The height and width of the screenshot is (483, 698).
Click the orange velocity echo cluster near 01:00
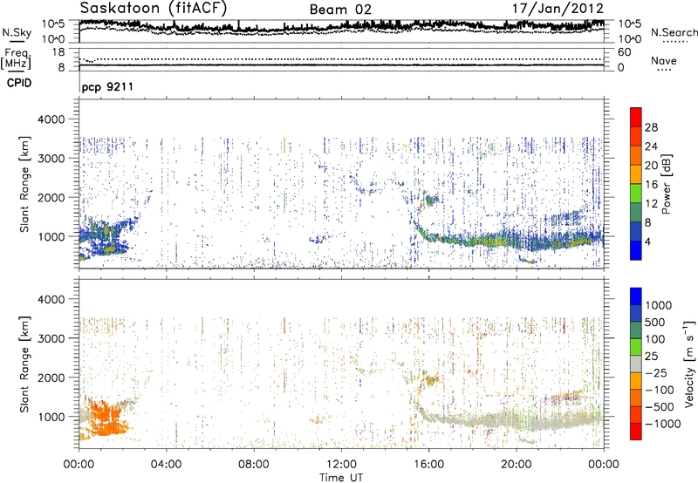pos(106,419)
